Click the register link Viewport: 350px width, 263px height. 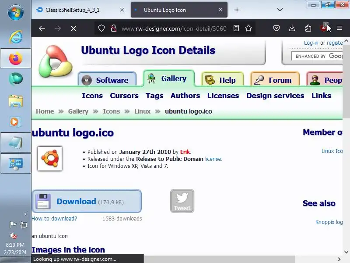click(x=335, y=43)
